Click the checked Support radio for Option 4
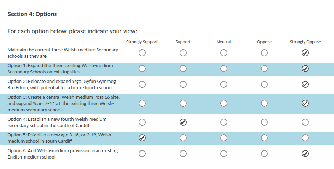Viewport: 334px width, 169px height. coord(183,122)
